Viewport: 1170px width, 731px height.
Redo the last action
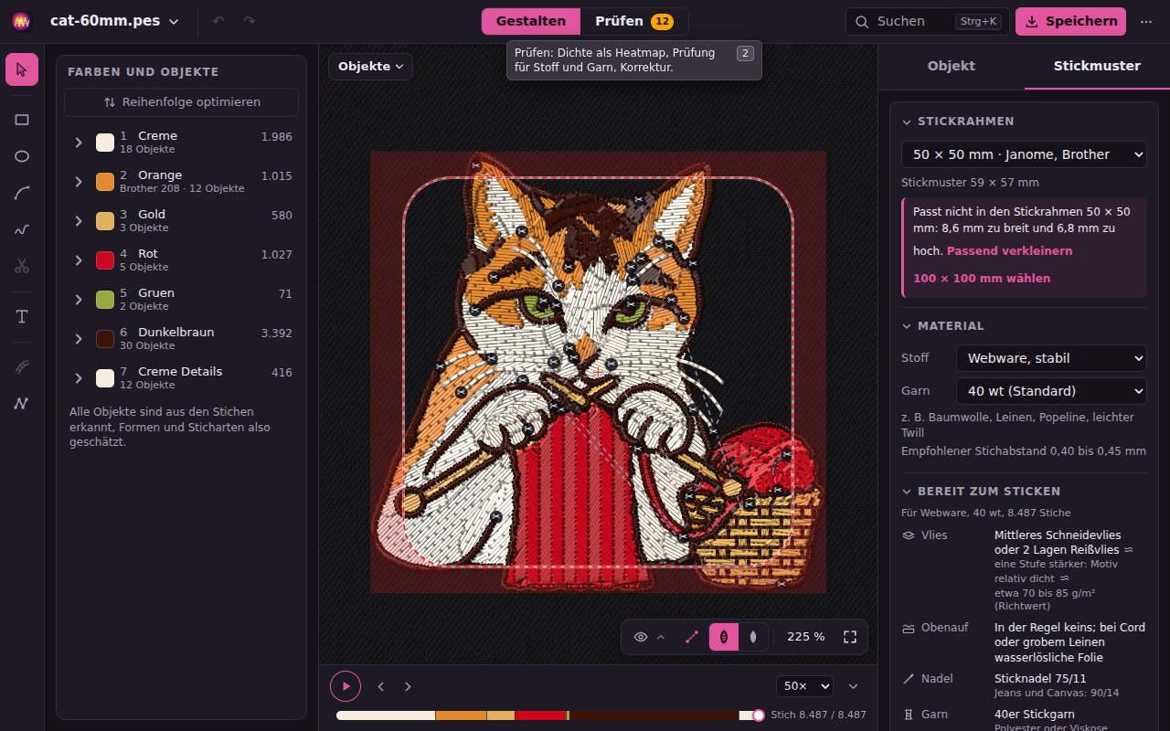click(250, 21)
